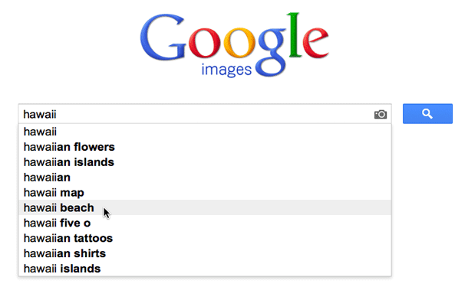Pick the 'hawaii five o' suggestion
The height and width of the screenshot is (287, 468).
coord(205,223)
